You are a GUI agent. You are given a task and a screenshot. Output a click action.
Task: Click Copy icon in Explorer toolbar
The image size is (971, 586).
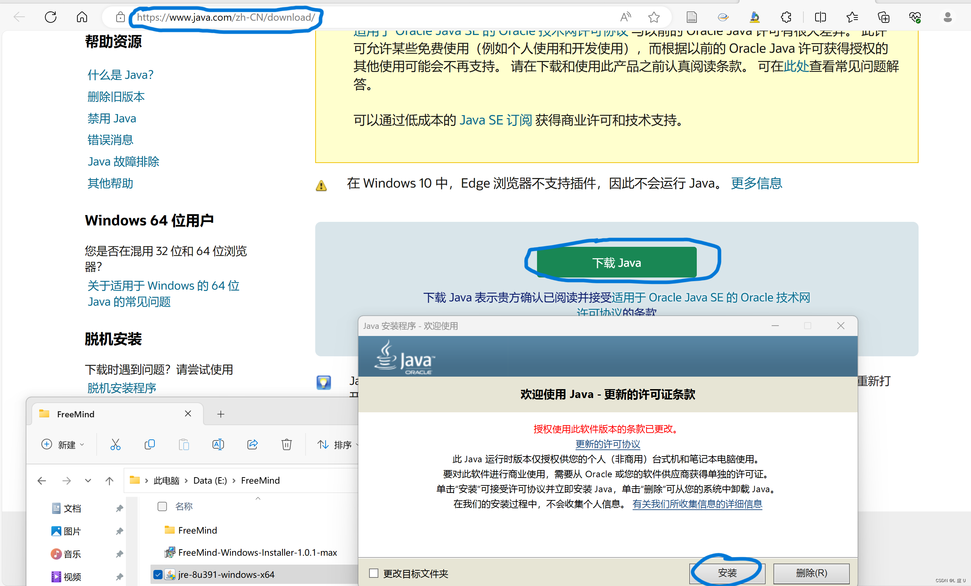(150, 444)
